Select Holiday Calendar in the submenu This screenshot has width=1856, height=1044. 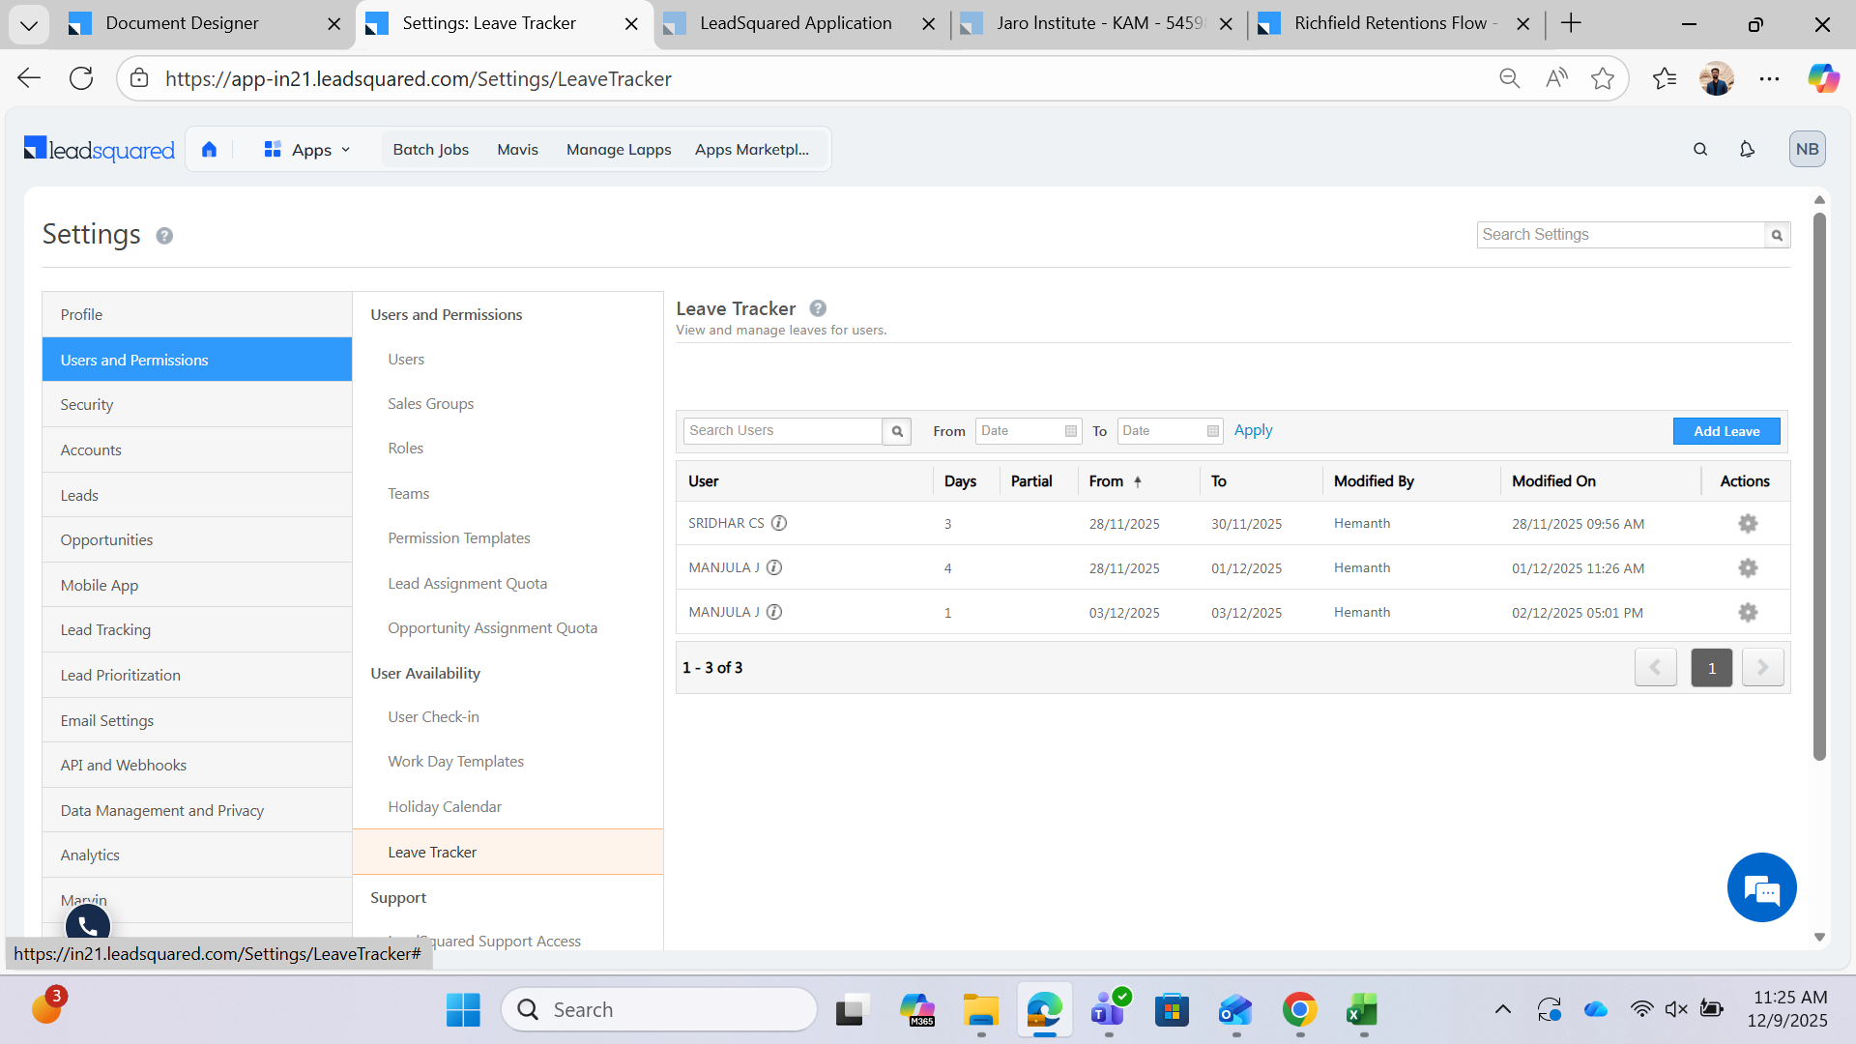click(445, 806)
